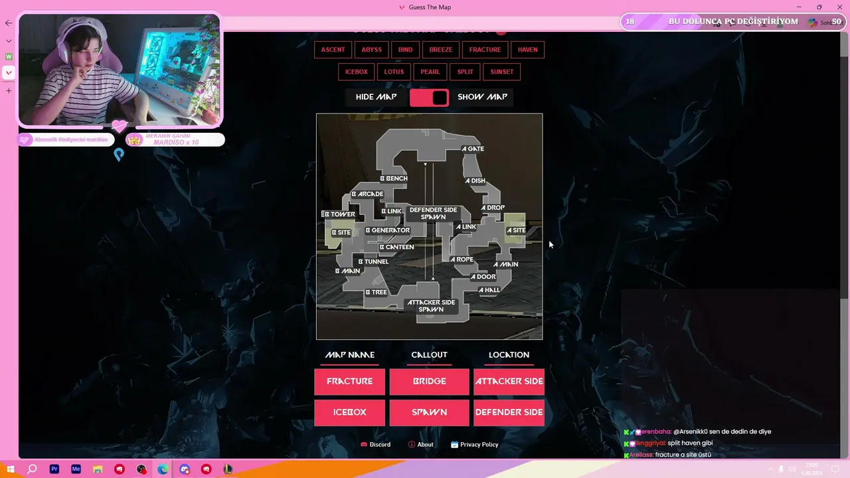Answer Icebox as the map name
Viewport: 850px width, 478px height.
pos(349,412)
